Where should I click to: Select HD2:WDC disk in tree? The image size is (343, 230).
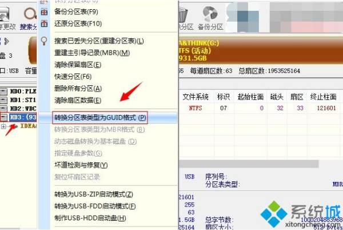[23, 109]
